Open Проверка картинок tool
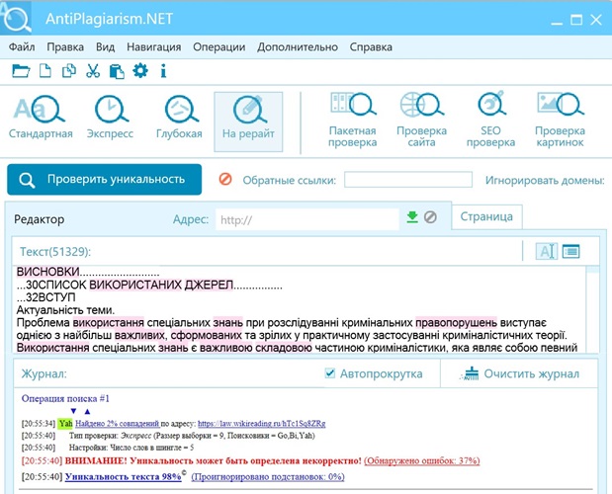The width and height of the screenshot is (612, 494). pos(560,121)
